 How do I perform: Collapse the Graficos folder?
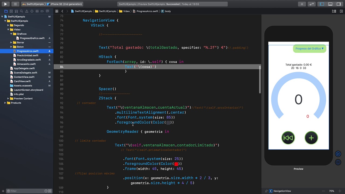click(x=11, y=34)
